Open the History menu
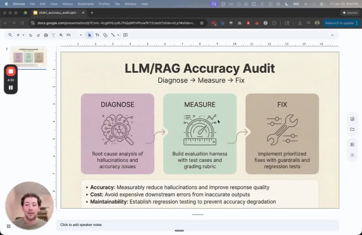Screen dimensions: 362x235 point(67,4)
